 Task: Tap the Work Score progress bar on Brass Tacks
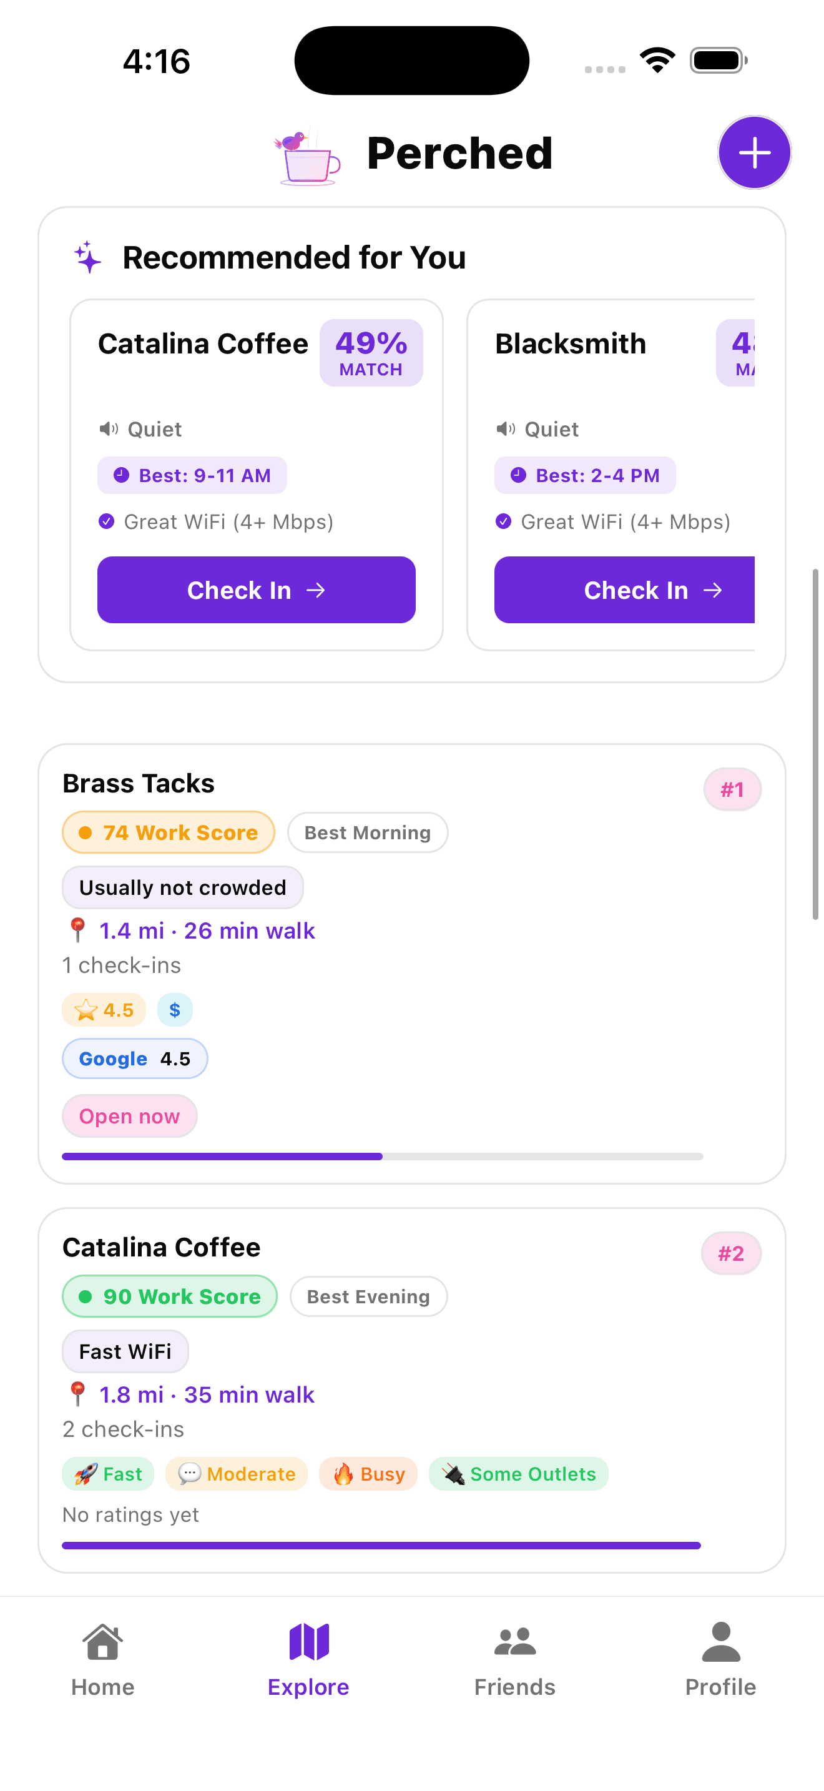click(381, 1155)
